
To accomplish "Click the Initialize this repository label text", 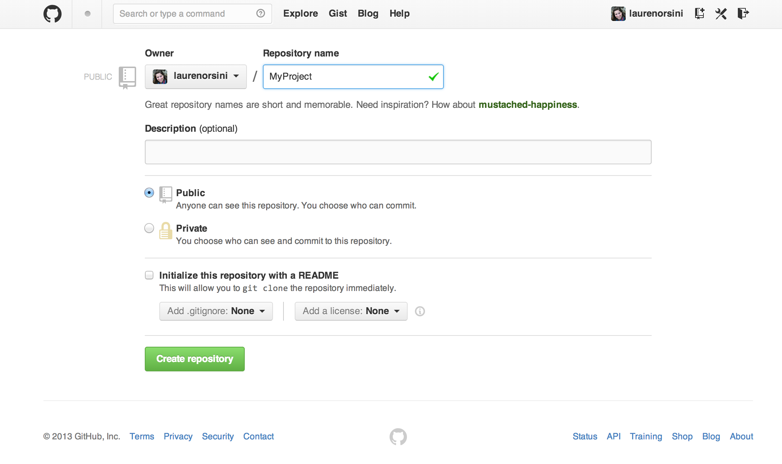I will click(249, 275).
